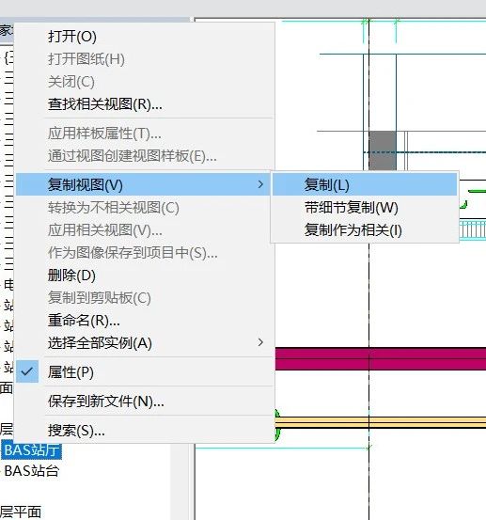Click the checkmark beside 属性(P)

27,371
